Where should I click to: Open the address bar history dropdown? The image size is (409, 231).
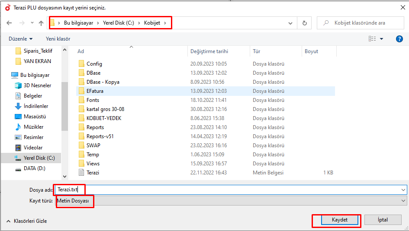pos(290,23)
